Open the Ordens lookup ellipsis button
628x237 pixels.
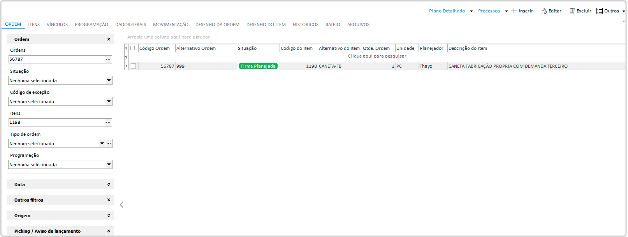(x=108, y=59)
